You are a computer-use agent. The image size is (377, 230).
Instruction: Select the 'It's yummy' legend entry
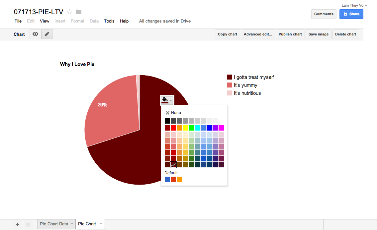coord(242,85)
